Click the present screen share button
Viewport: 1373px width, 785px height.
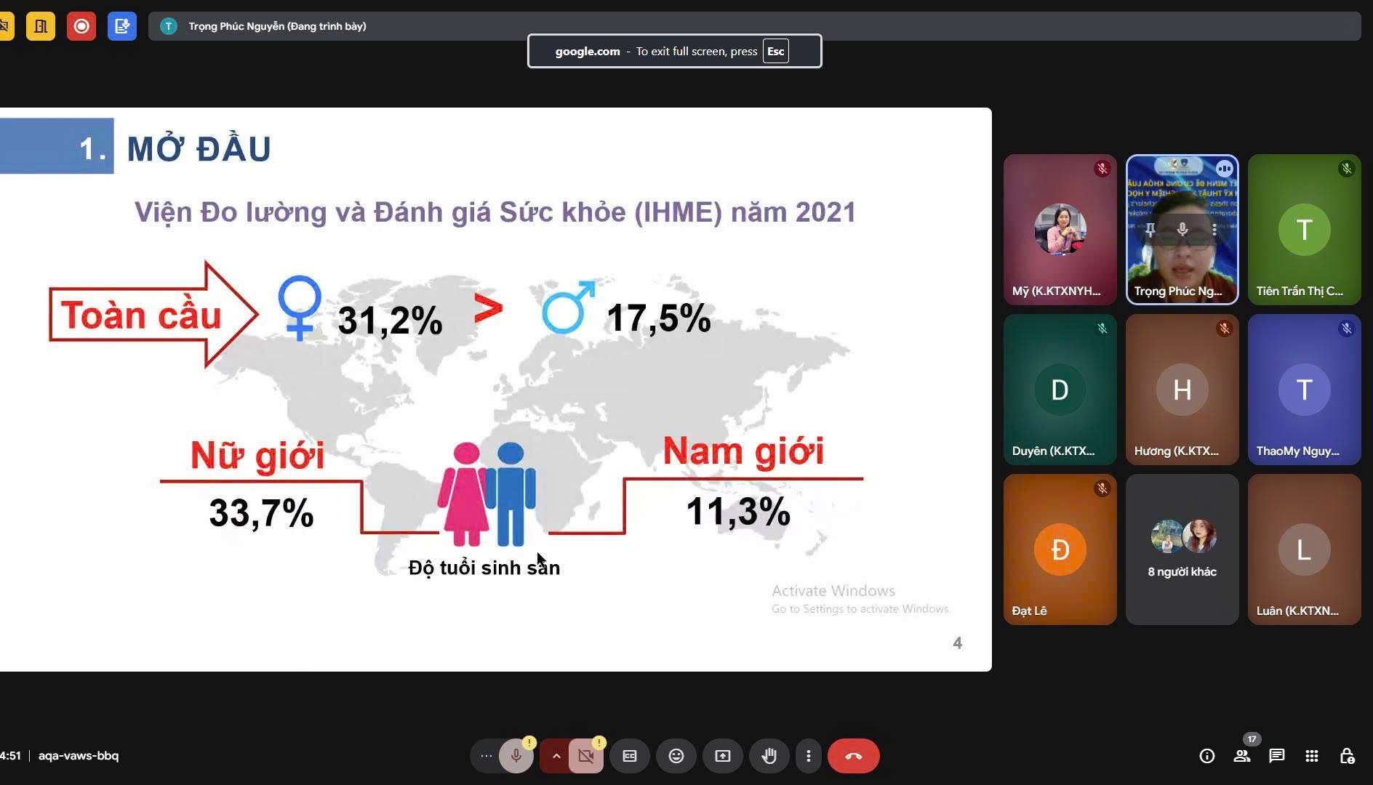(x=723, y=756)
